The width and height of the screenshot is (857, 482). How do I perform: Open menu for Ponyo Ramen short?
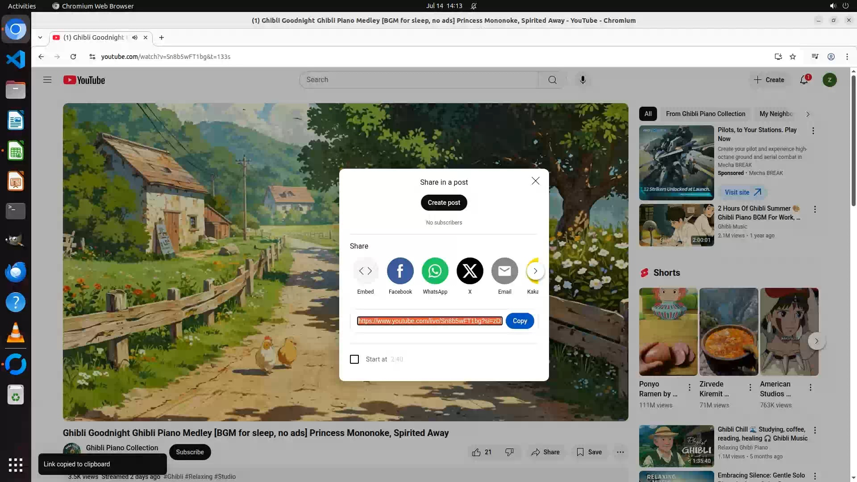pos(690,387)
